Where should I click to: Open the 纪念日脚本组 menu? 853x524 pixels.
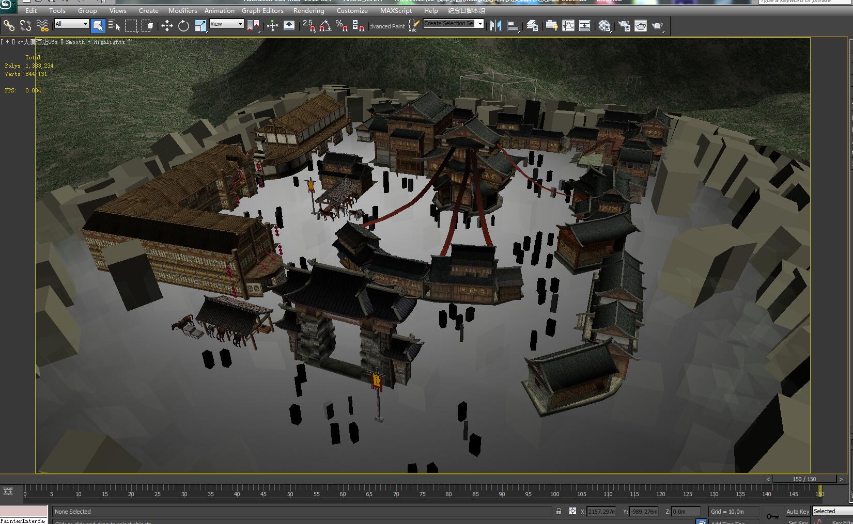pos(467,10)
